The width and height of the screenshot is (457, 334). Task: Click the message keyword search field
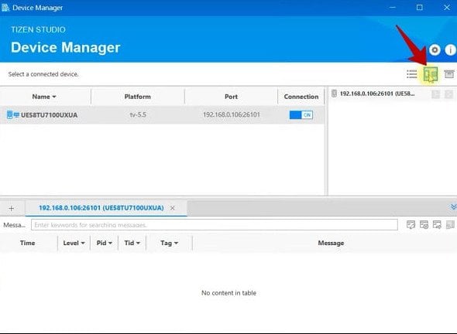coord(215,225)
